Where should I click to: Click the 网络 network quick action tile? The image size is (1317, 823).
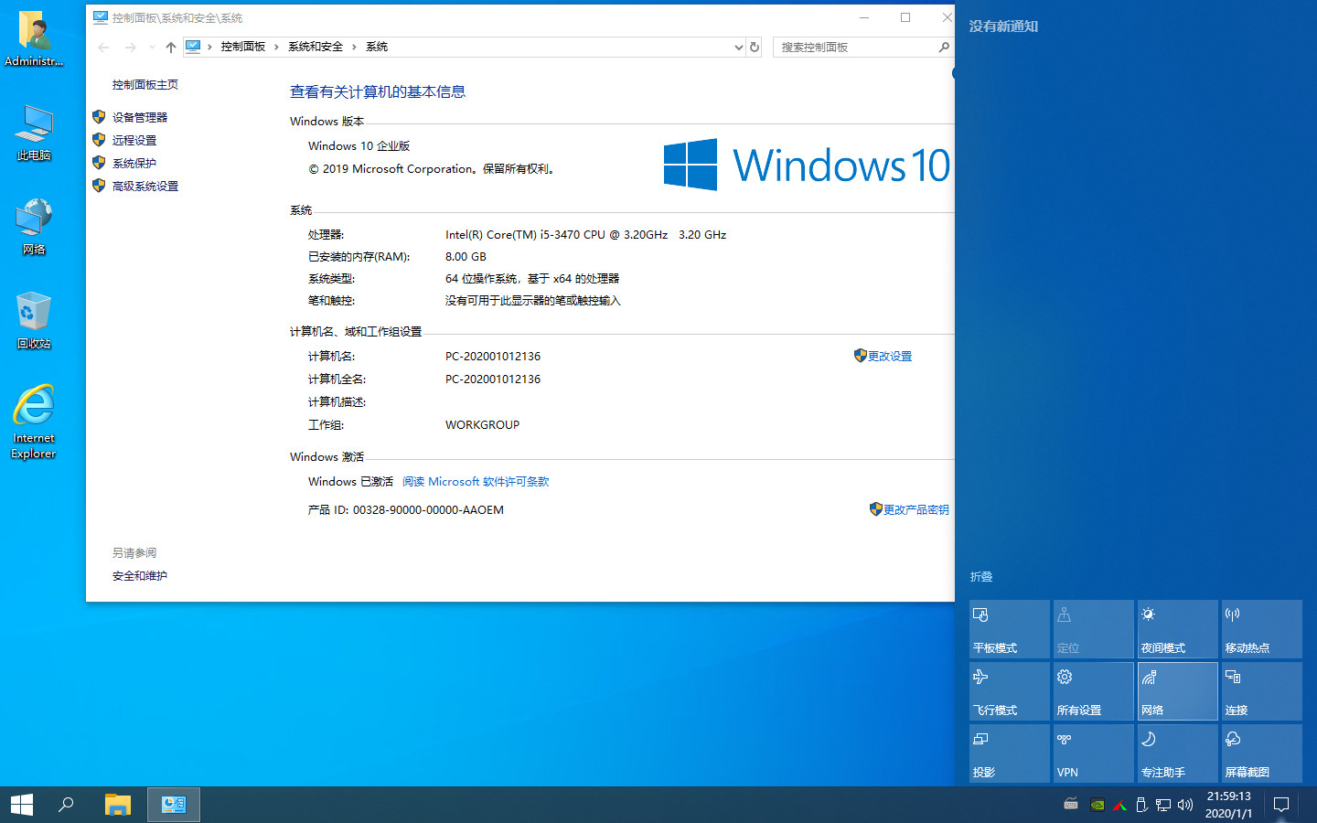1178,691
